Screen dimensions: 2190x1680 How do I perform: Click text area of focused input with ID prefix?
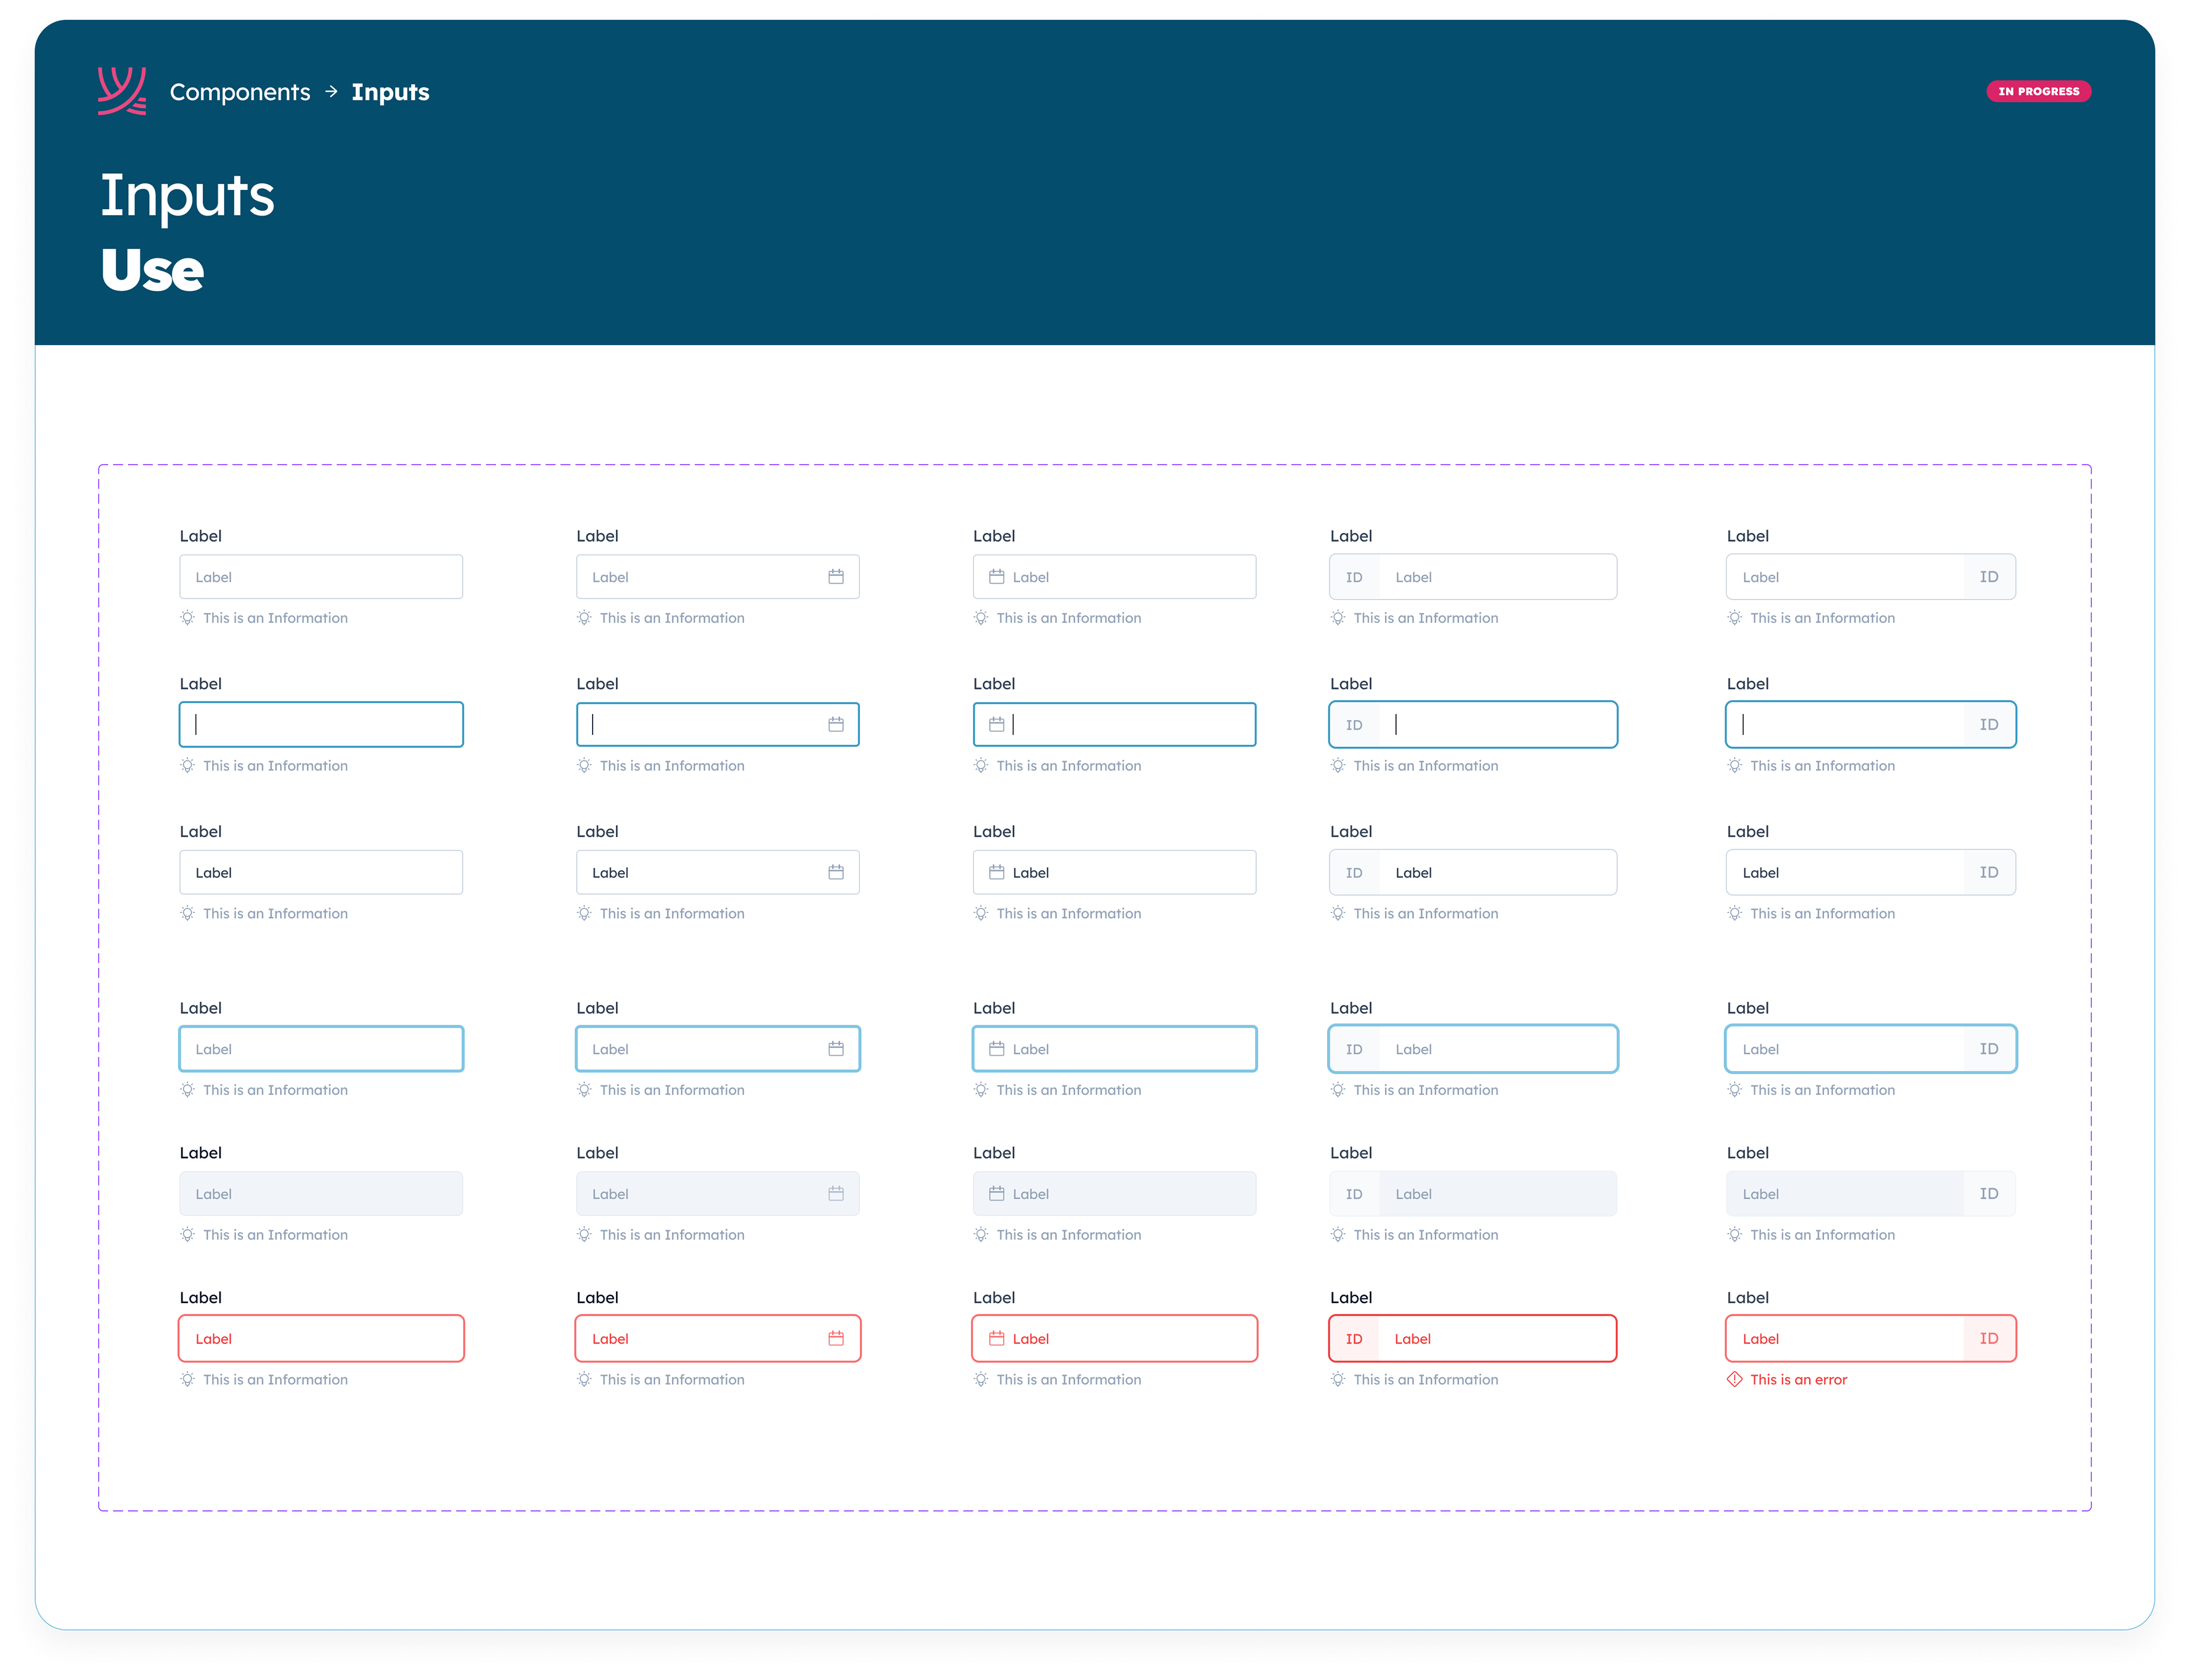click(1497, 725)
